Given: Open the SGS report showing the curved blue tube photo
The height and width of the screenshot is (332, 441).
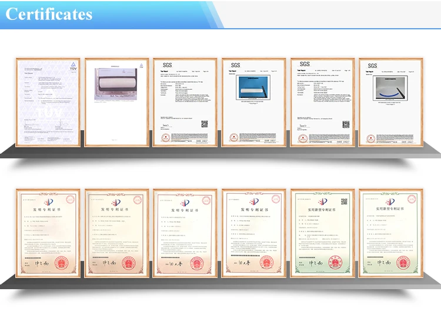Looking at the screenshot, I should pos(390,102).
